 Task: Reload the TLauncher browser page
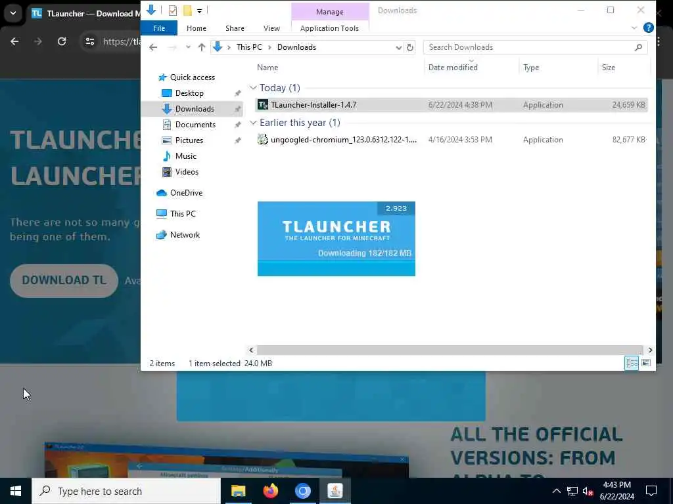(62, 41)
